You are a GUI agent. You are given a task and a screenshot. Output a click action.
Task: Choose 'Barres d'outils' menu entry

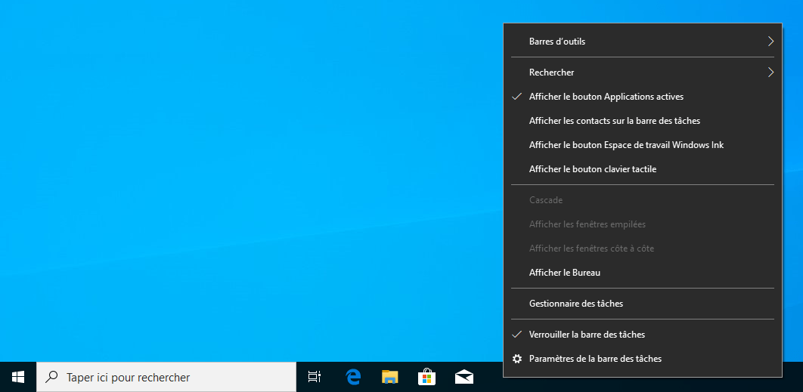[x=643, y=42]
